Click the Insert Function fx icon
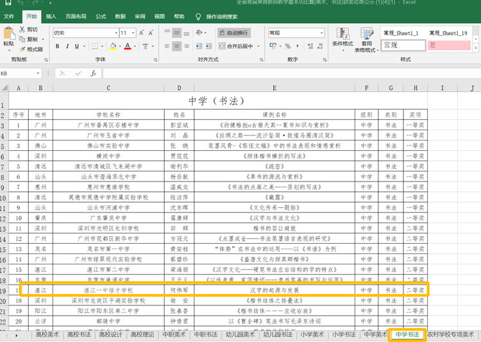Viewport: 481px width, 342px height. tap(93, 73)
